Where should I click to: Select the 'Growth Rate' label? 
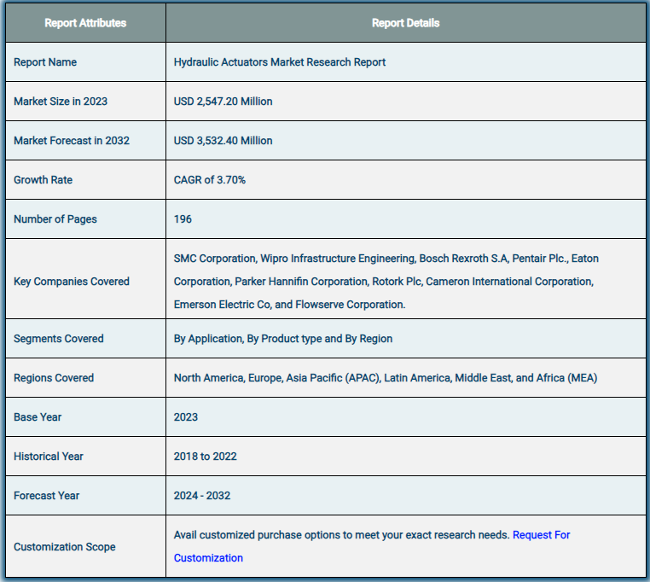coord(44,180)
